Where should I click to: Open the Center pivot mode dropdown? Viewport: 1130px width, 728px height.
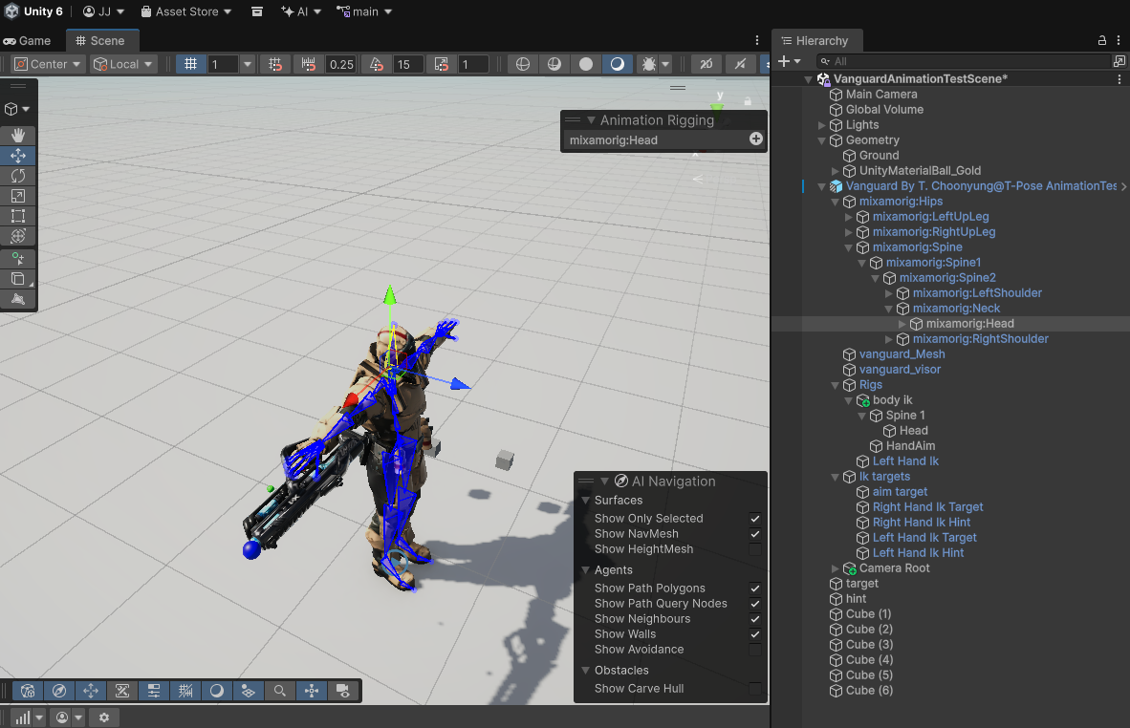coord(48,64)
